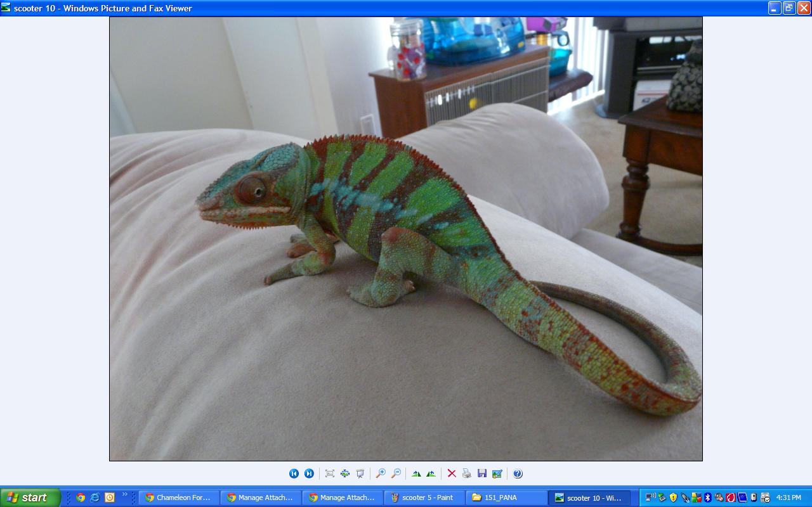Print the chameleon photo
Image resolution: width=812 pixels, height=507 pixels.
click(467, 473)
